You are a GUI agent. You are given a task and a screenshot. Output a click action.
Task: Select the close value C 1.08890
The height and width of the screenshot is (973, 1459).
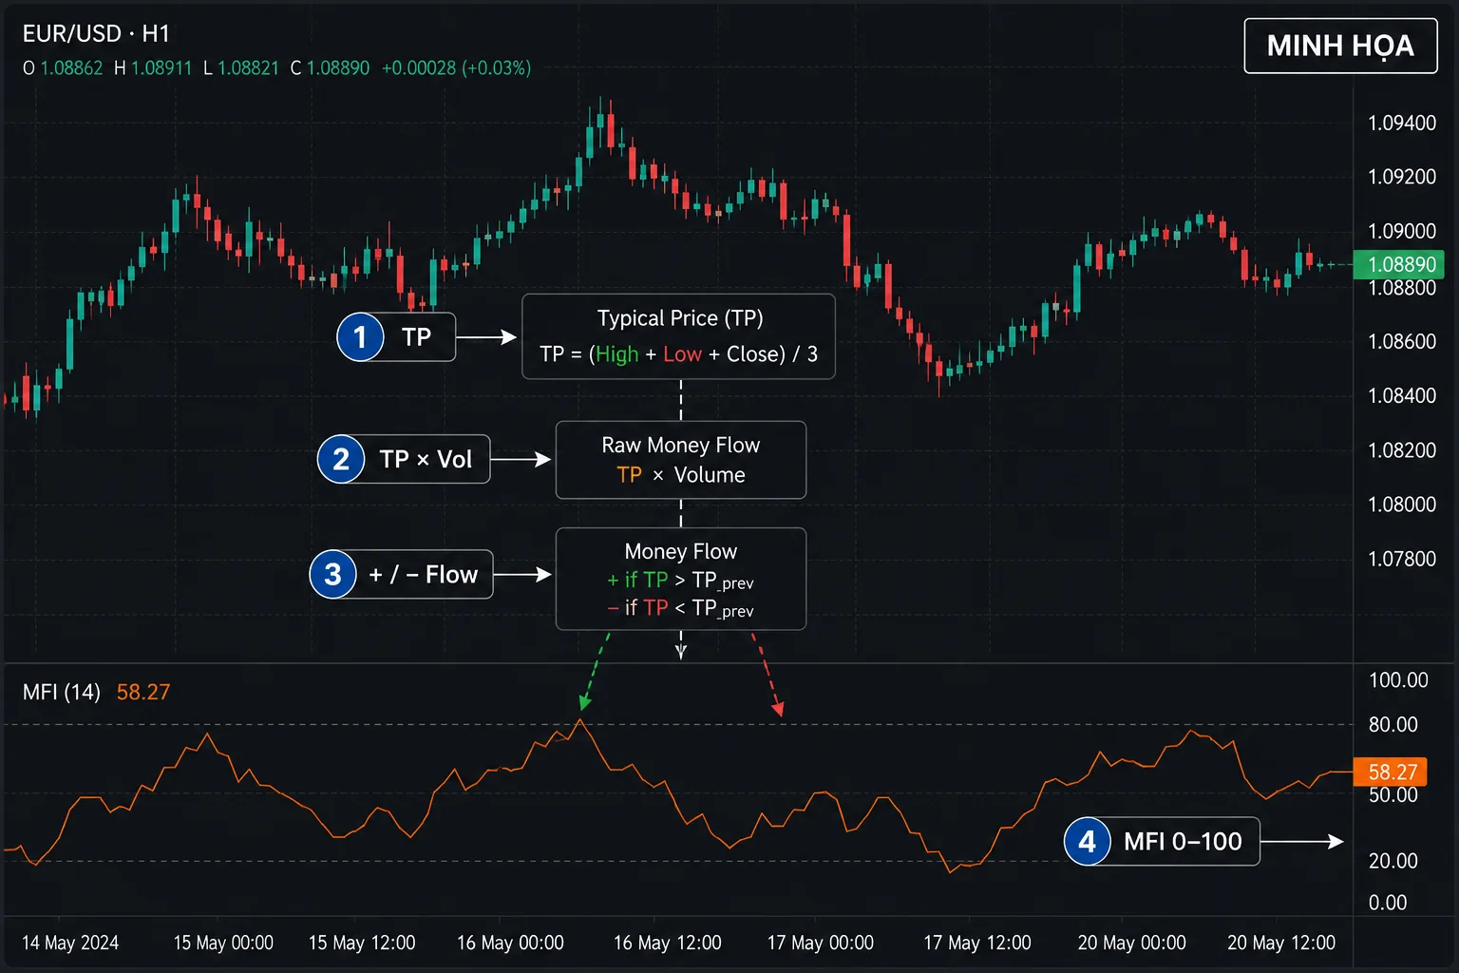(330, 68)
